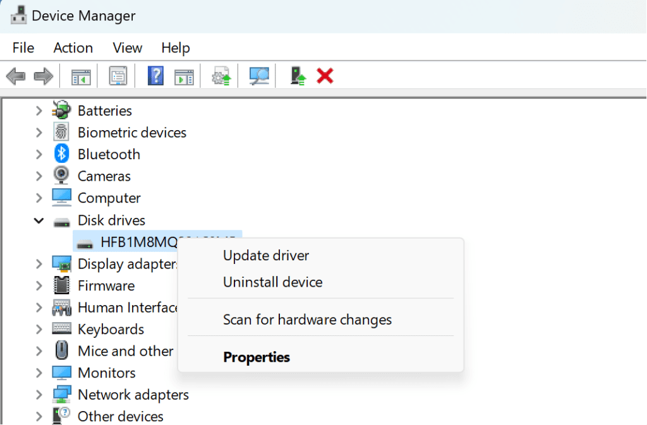Click the Forward navigation arrow in the toolbar
This screenshot has width=647, height=425.
pyautogui.click(x=42, y=75)
